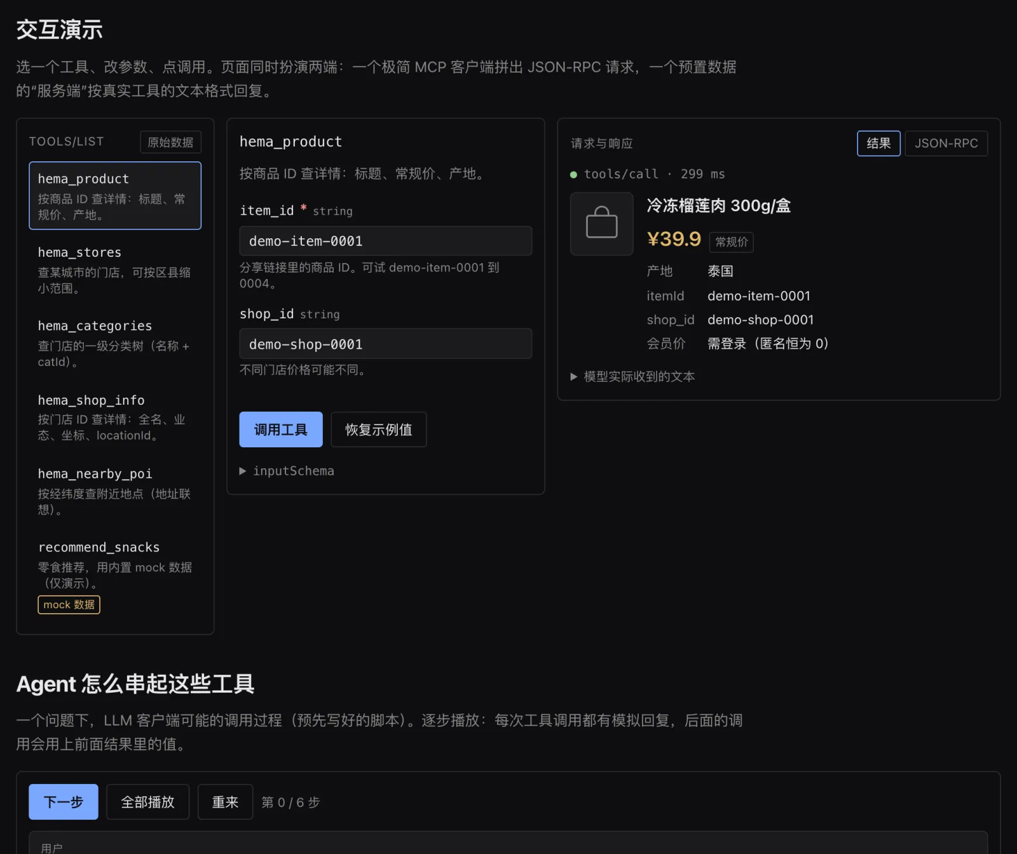Click the 重来 restart button
1017x854 pixels.
[x=225, y=802]
